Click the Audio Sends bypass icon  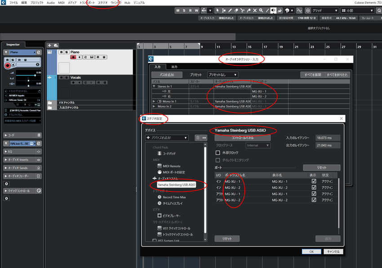(39, 168)
